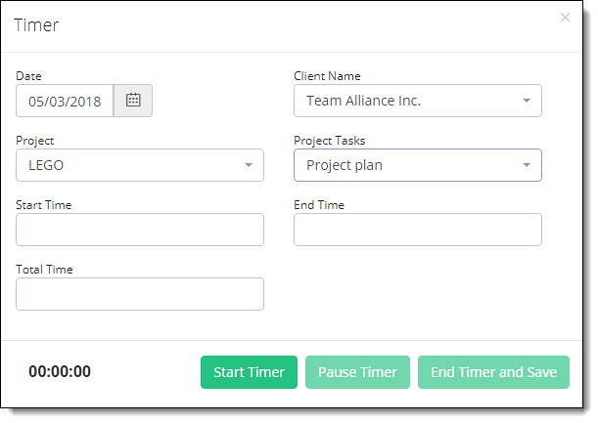Image resolution: width=598 pixels, height=423 pixels.
Task: Open the Client Name dropdown with Team Alliance Inc.
Action: point(418,101)
